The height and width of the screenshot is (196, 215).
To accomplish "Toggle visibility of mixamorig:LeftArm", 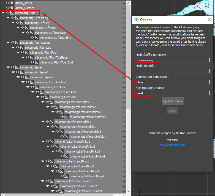I will (32, 87).
